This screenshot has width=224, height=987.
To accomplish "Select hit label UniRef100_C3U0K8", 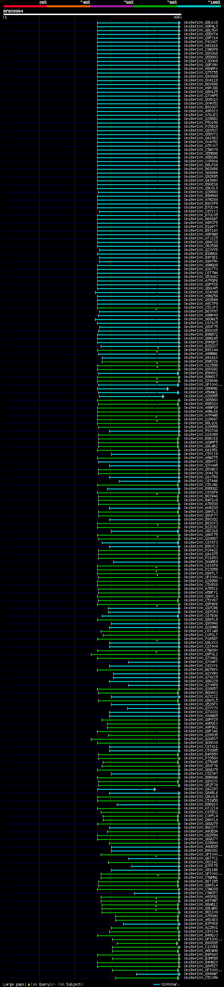I will [201, 61].
